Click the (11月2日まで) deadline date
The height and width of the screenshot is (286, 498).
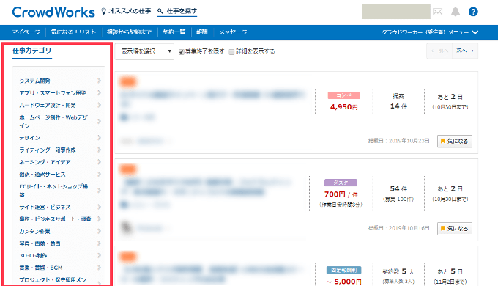[x=450, y=282]
